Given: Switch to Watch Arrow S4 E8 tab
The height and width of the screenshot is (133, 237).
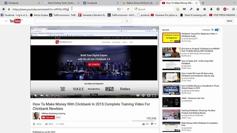Looking at the screenshot, I should point(140,3).
